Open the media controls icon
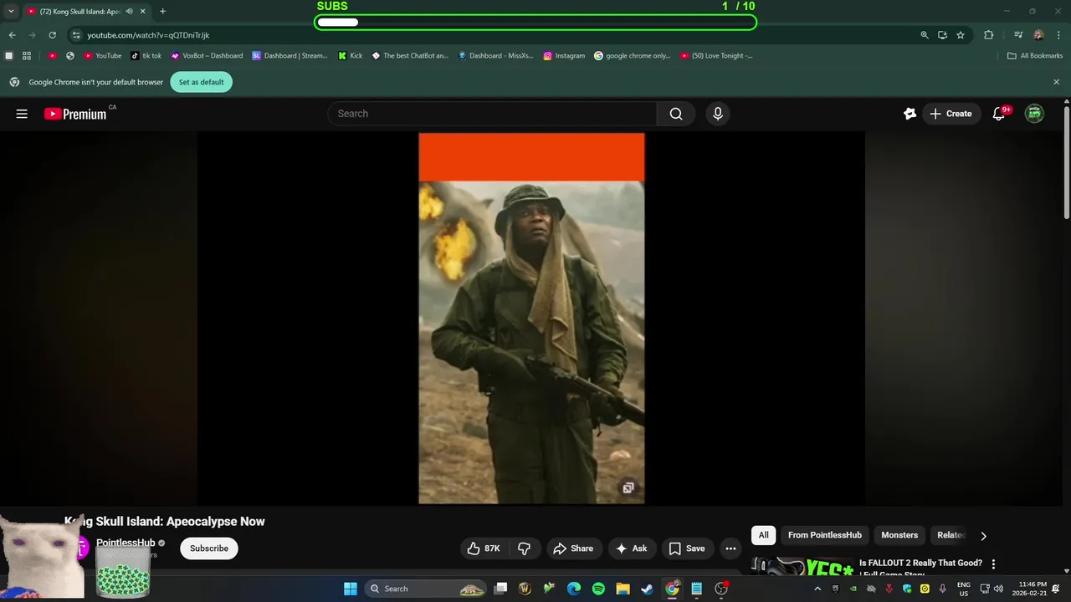The image size is (1071, 602). [x=1018, y=35]
